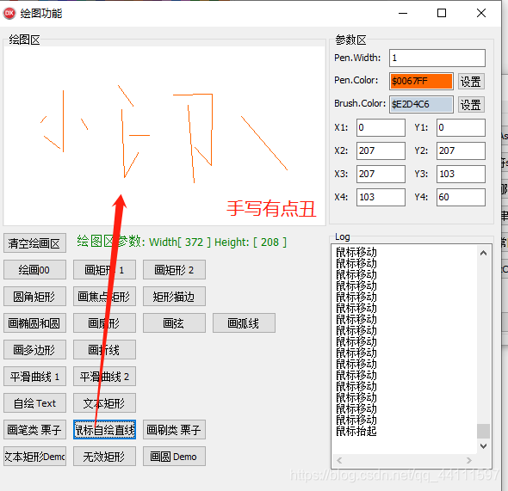Click the 画圆 Demo button

click(x=174, y=457)
